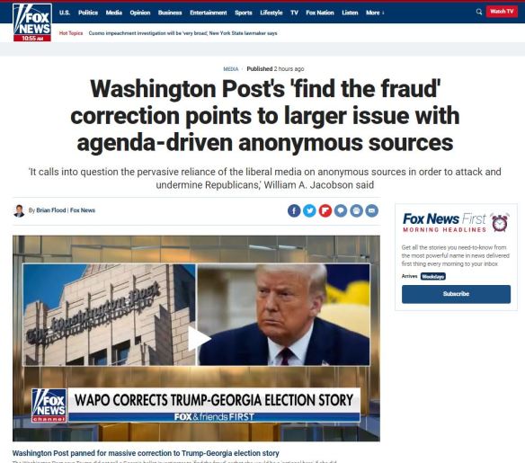Share via red Flipboard icon
Viewport: 525px width, 463px height.
point(325,210)
